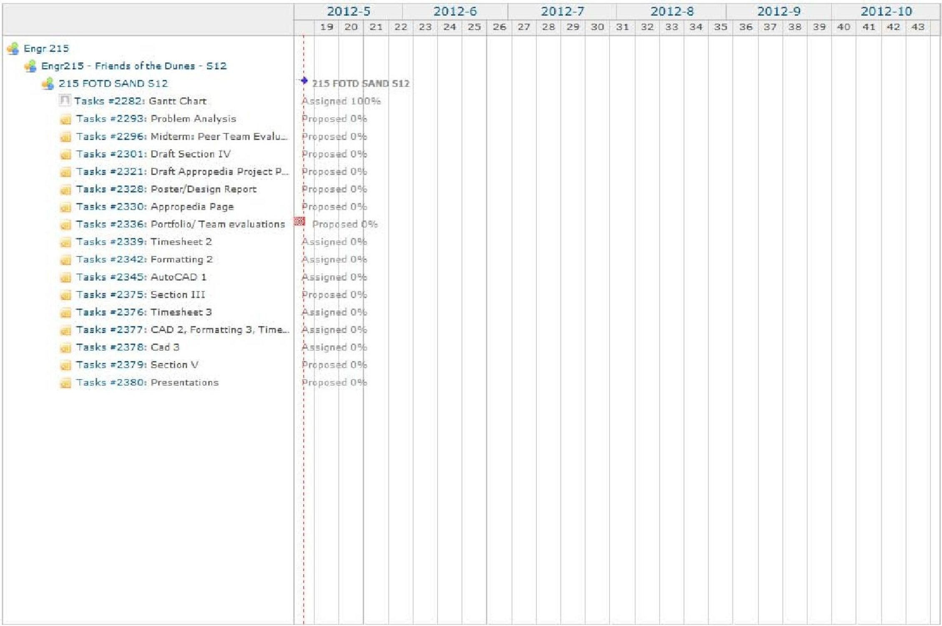Click the icon beside Tasks #2345
942x626 pixels.
[x=65, y=278]
